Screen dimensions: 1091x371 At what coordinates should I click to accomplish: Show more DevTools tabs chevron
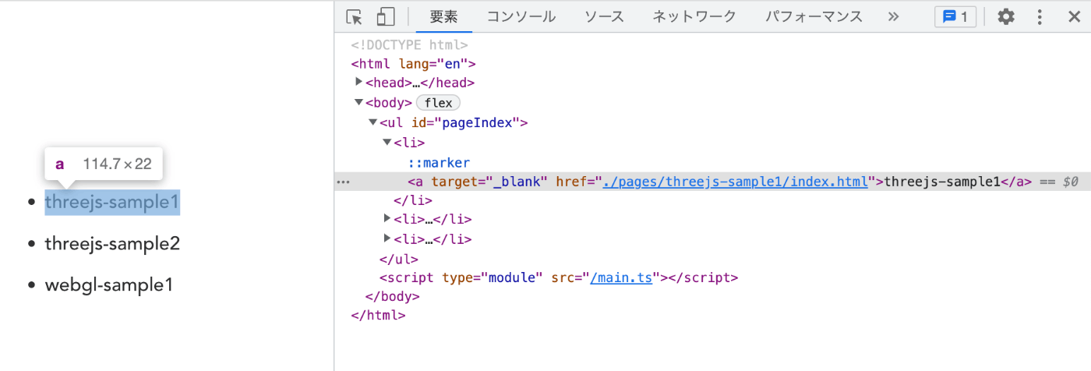(x=893, y=16)
